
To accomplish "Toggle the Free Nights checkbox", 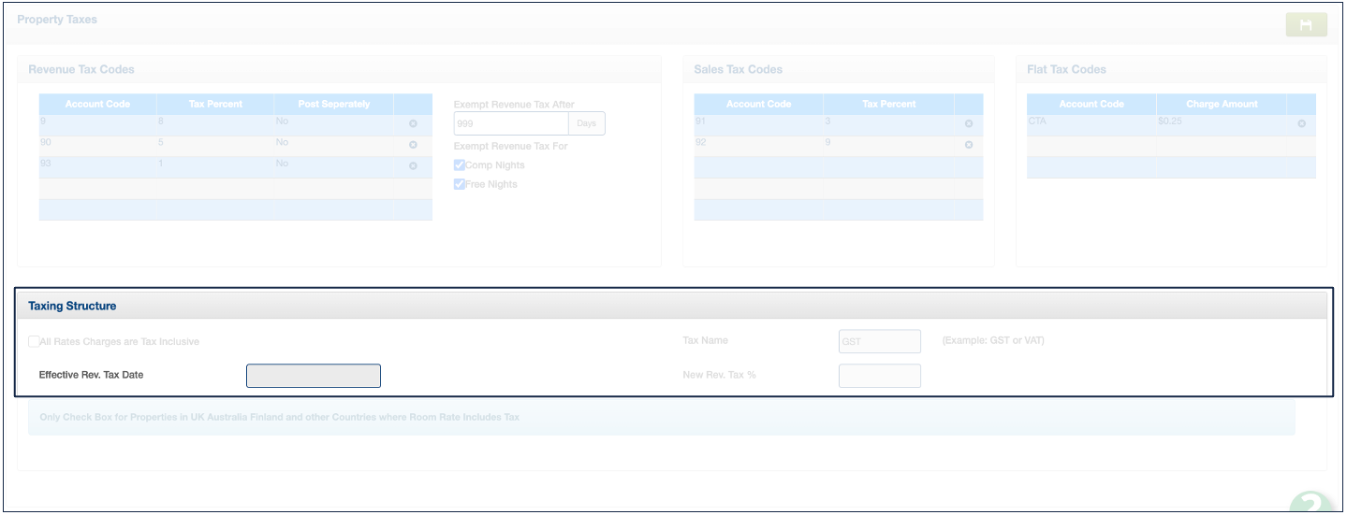I will click(460, 184).
